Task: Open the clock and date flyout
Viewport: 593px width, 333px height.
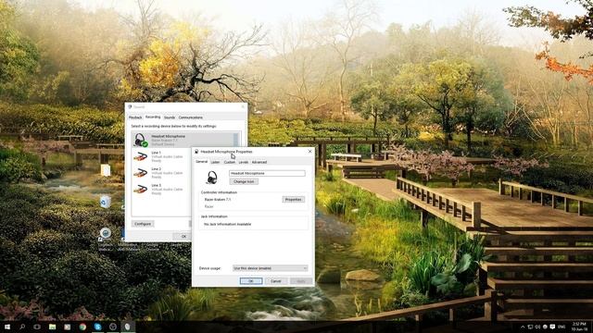Action: point(579,327)
